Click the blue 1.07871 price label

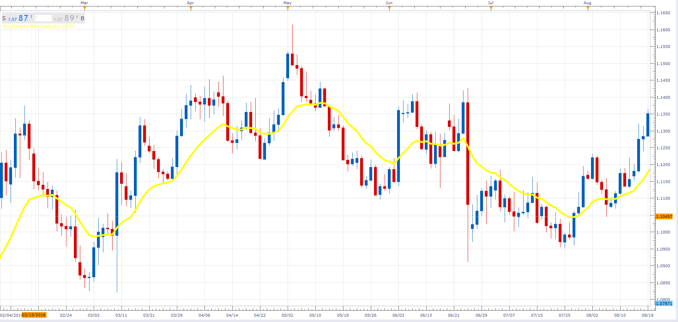point(664,303)
